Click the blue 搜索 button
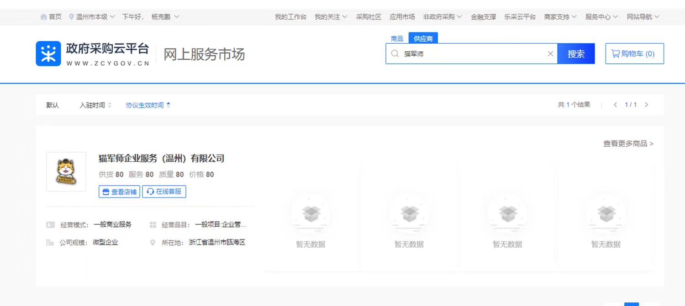This screenshot has height=306, width=685. coord(576,54)
